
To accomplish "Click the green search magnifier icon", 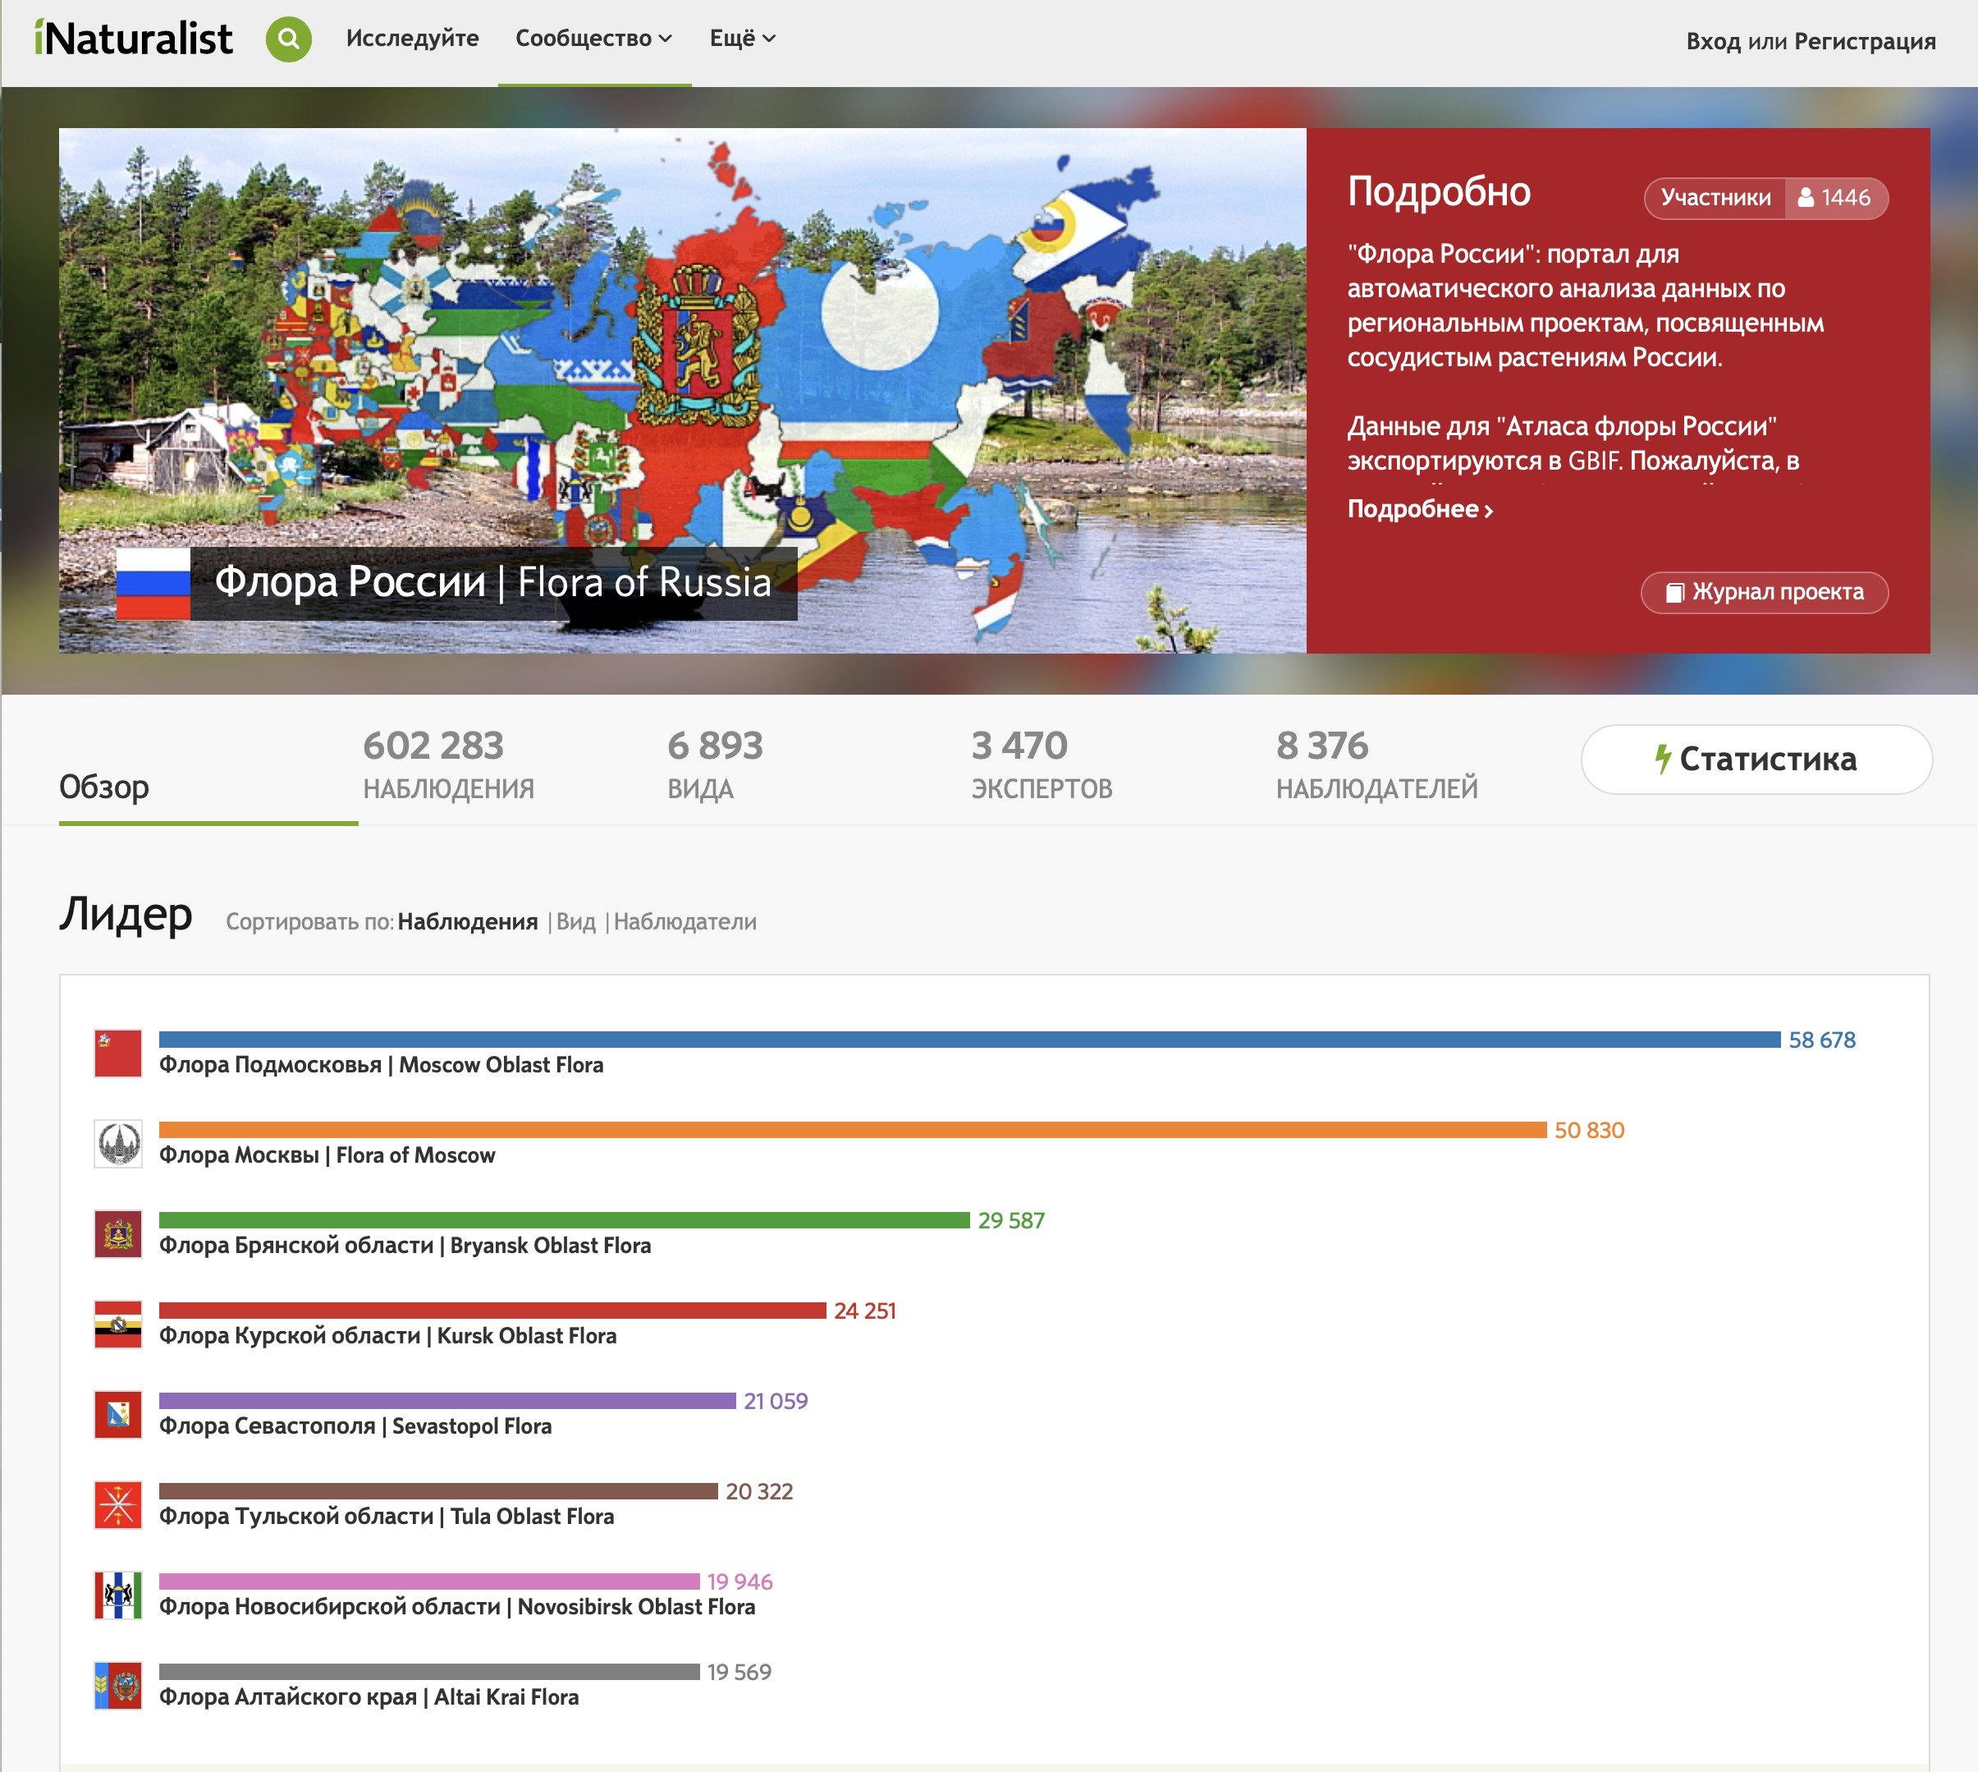I will 289,39.
